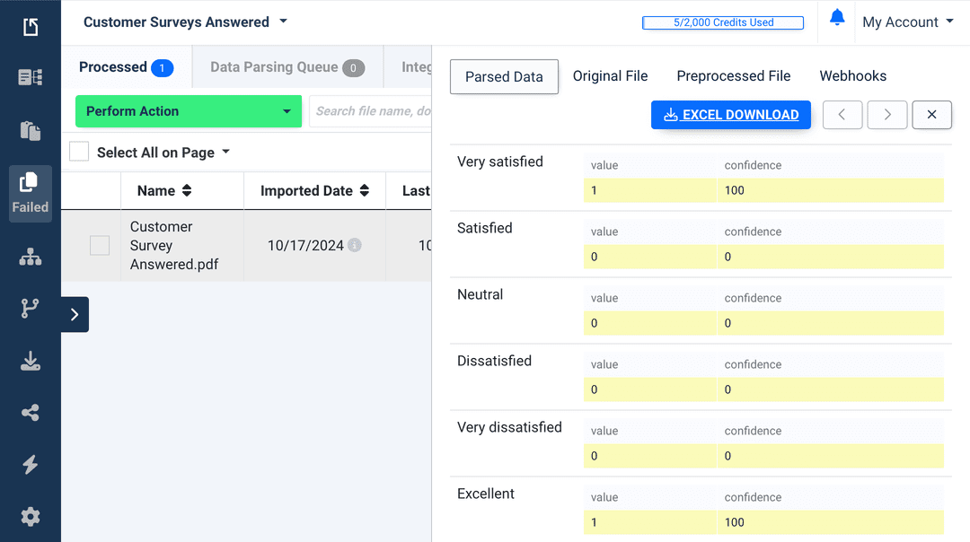The height and width of the screenshot is (542, 970).
Task: Select the branching integrations icon
Action: [30, 309]
